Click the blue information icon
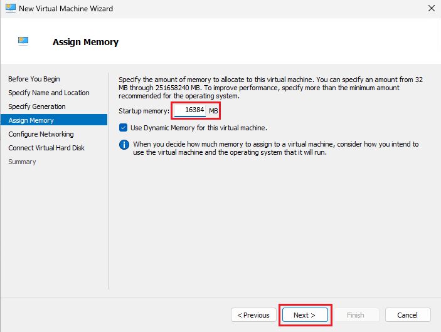The image size is (441, 332). 124,145
